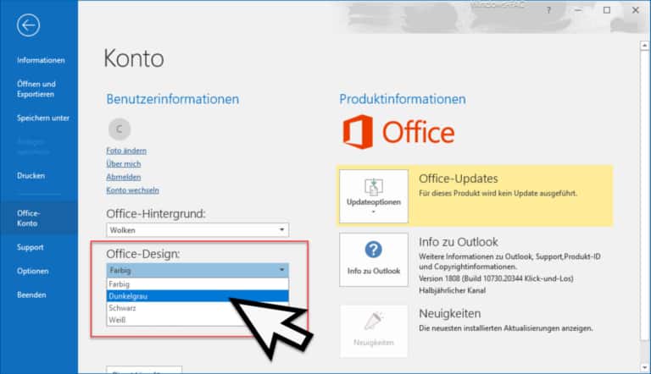Select Speichern unter in the sidebar
The height and width of the screenshot is (374, 651).
(x=43, y=118)
